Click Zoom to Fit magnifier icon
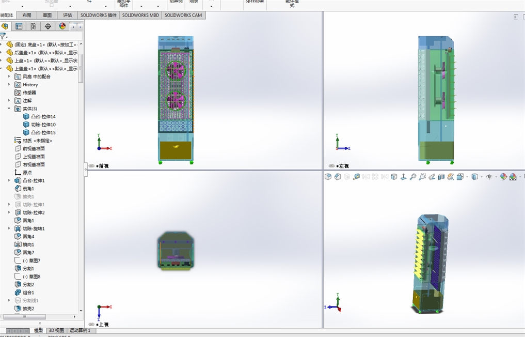This screenshot has width=525, height=337. pos(413,176)
